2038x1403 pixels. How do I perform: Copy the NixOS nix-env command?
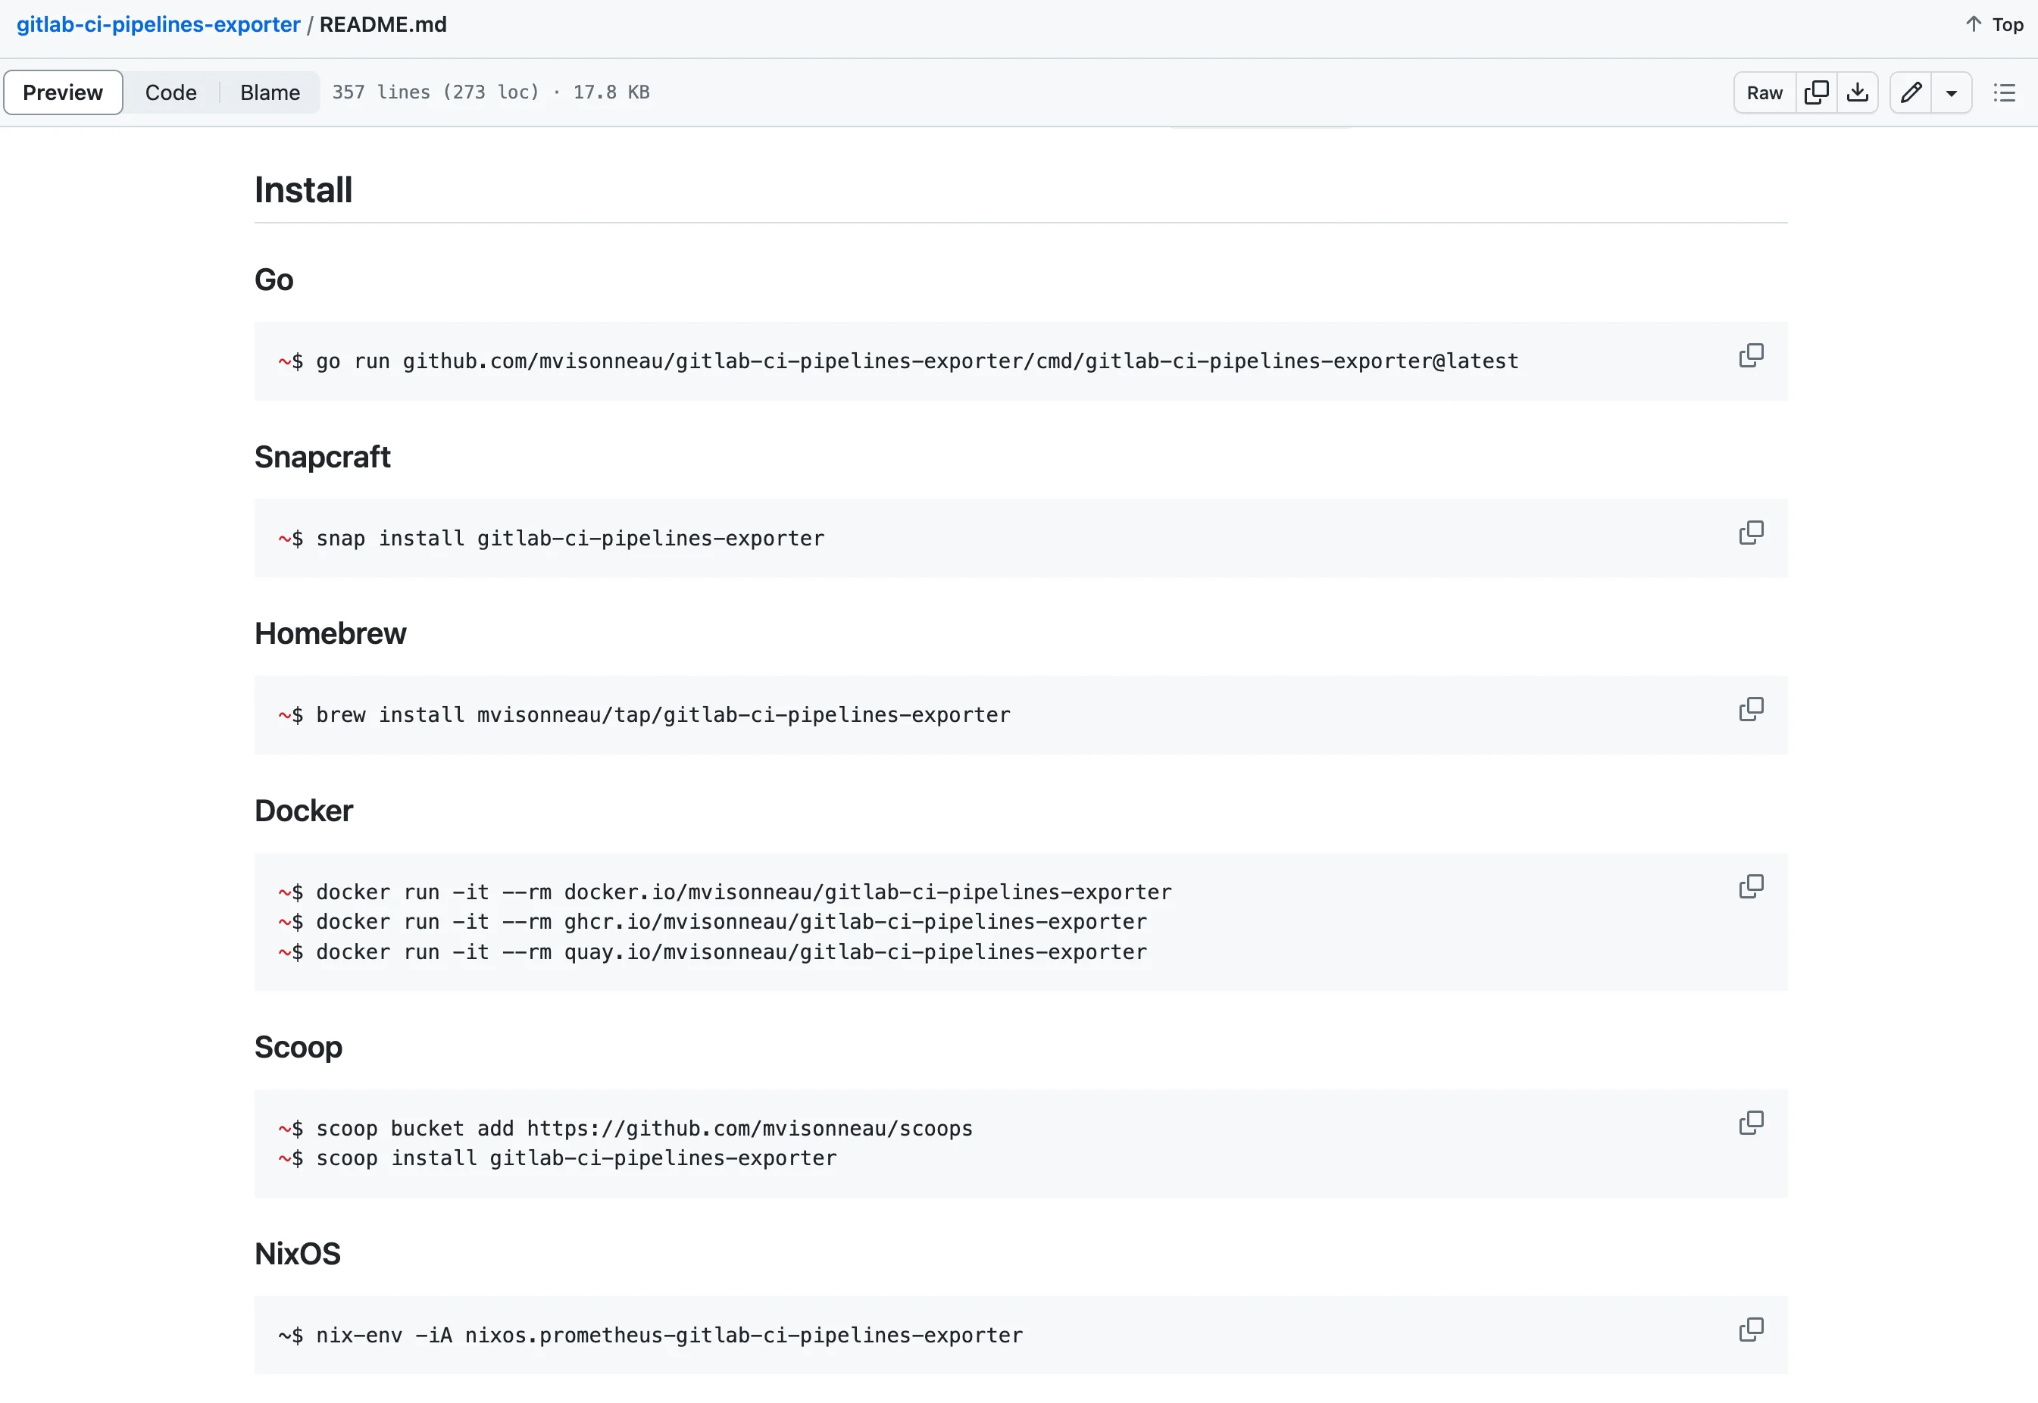click(x=1751, y=1330)
